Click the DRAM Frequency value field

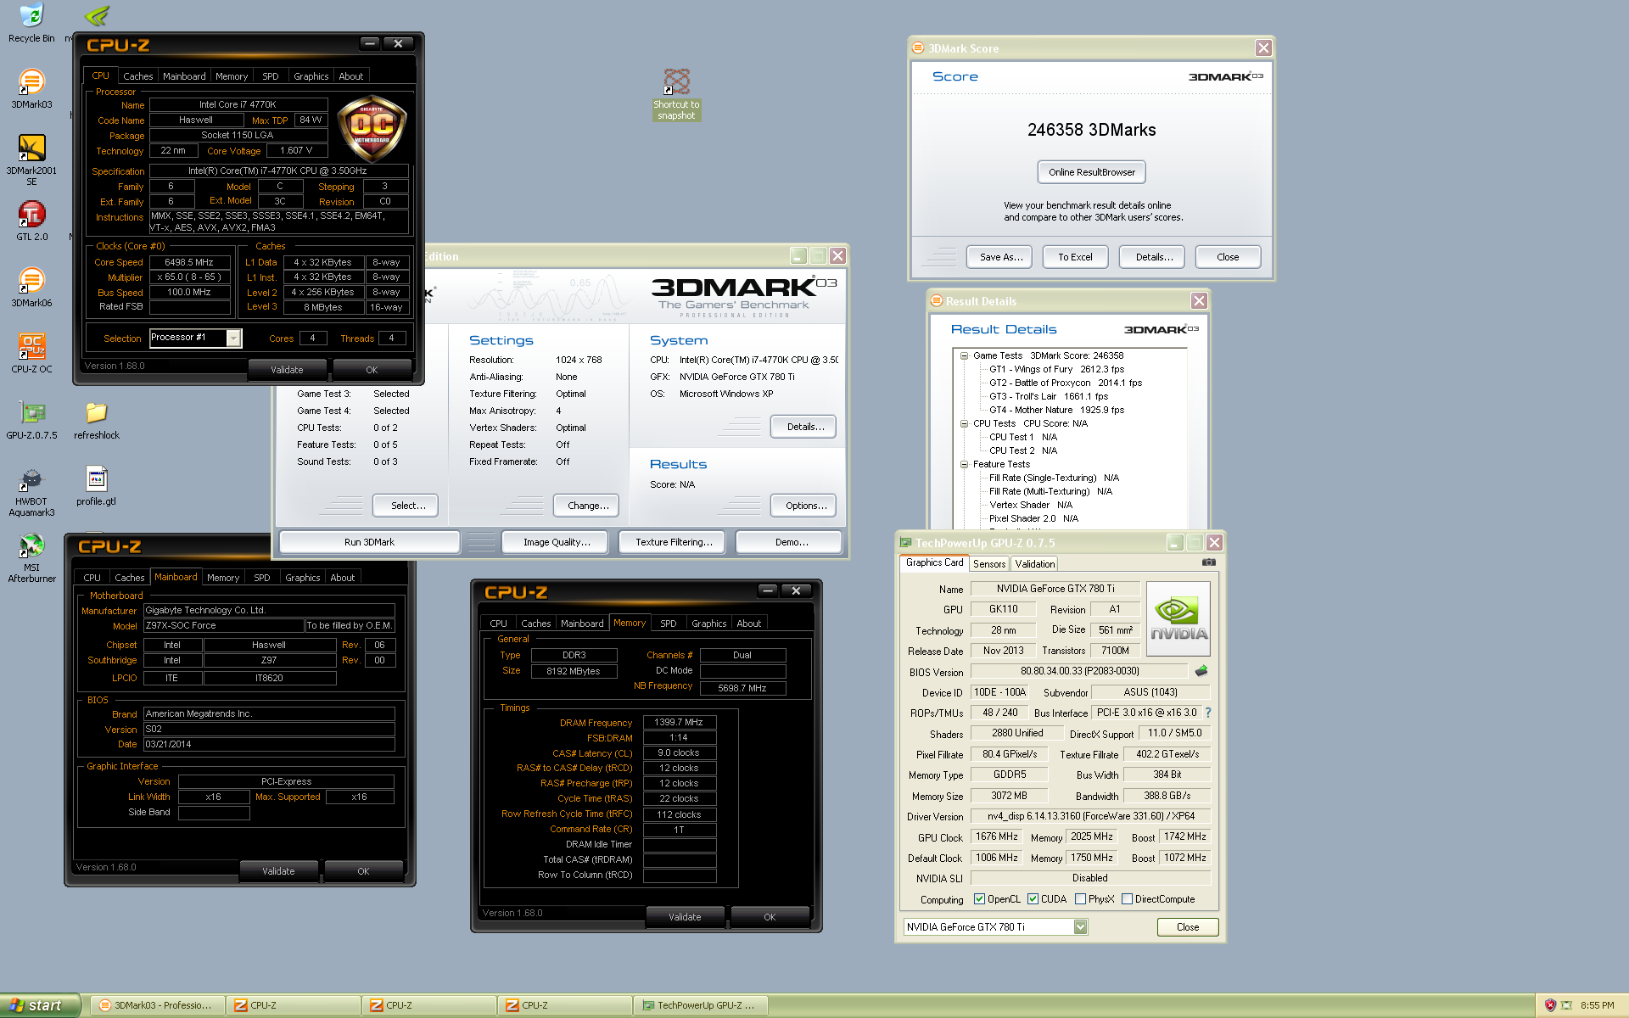point(679,723)
